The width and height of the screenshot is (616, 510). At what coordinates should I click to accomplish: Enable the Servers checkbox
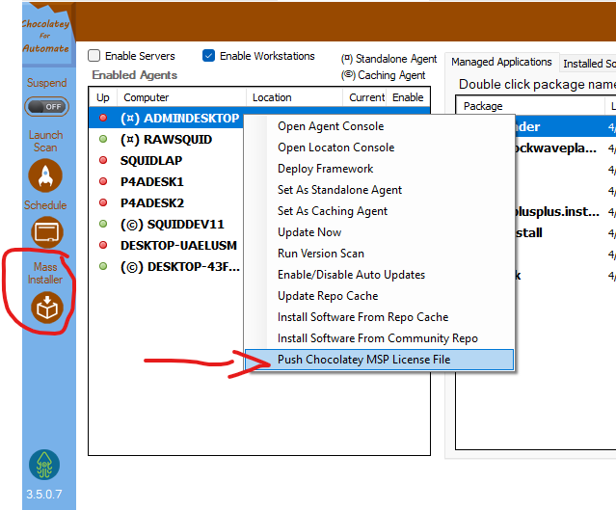click(94, 55)
